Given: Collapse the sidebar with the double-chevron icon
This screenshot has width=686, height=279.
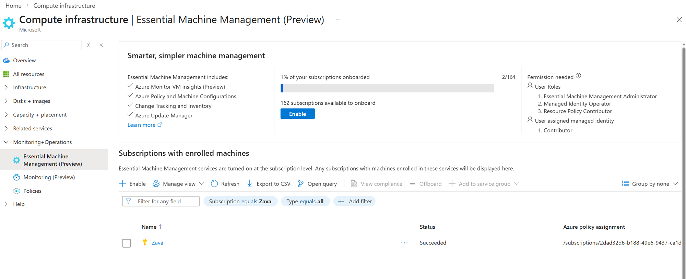Looking at the screenshot, I should [101, 45].
